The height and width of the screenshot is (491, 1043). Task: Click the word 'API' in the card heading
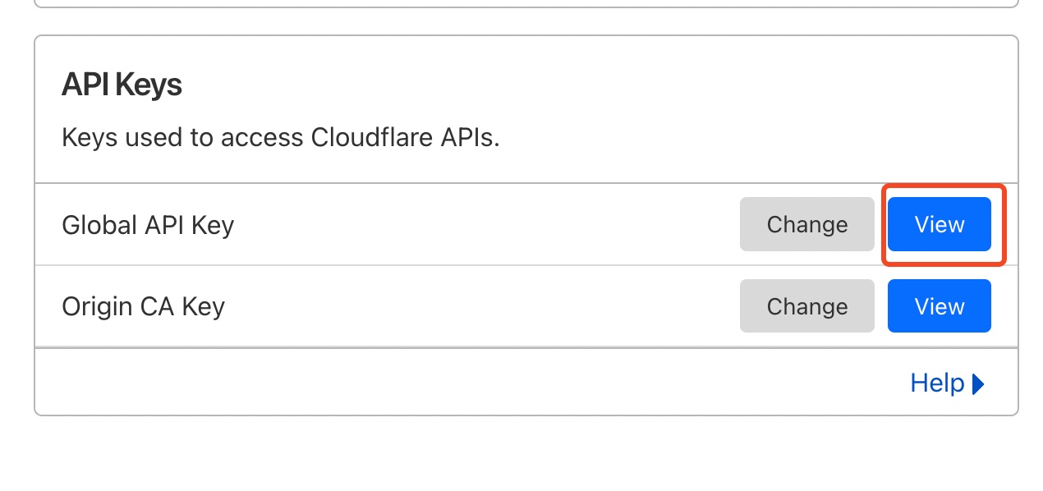(85, 85)
